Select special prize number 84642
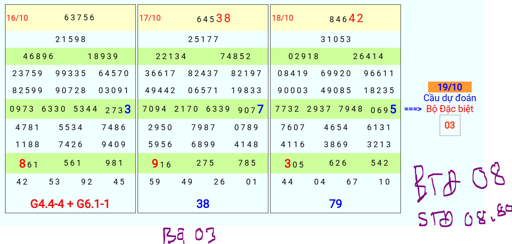Image resolution: width=512 pixels, height=244 pixels. click(x=346, y=18)
